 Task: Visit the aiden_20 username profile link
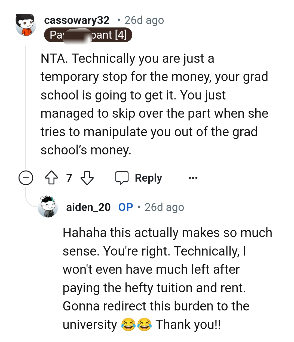pyautogui.click(x=88, y=207)
